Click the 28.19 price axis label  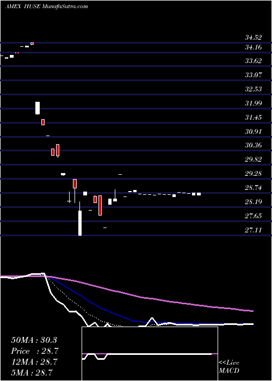click(254, 202)
